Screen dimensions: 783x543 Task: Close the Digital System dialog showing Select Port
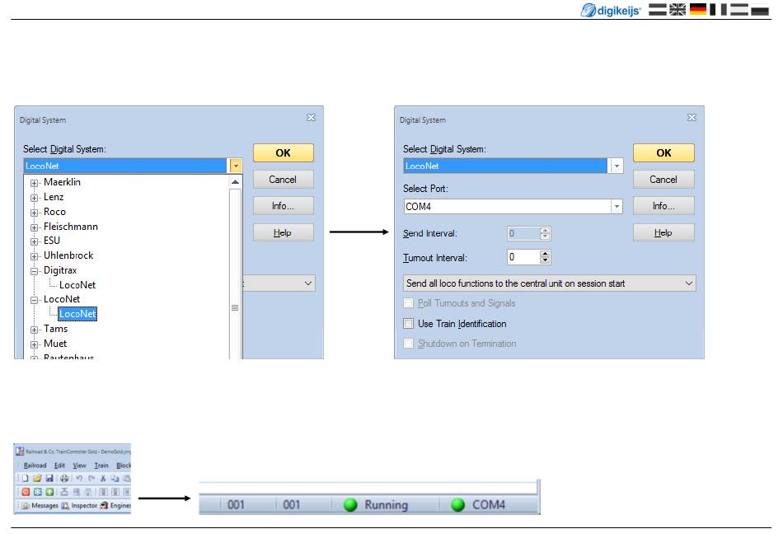point(692,117)
